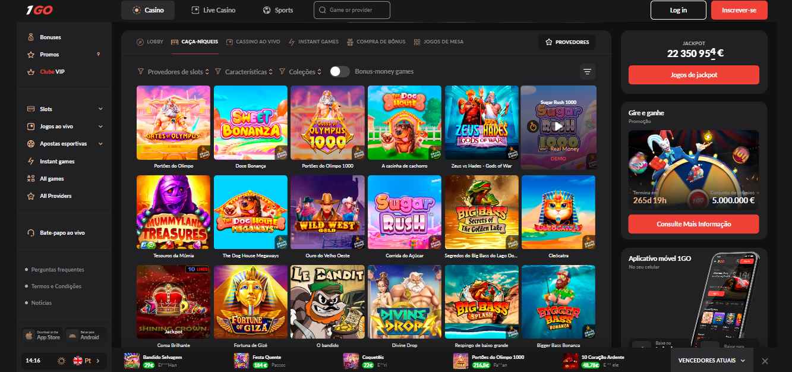Open the Provedores star button
792x372 pixels.
[x=567, y=42]
